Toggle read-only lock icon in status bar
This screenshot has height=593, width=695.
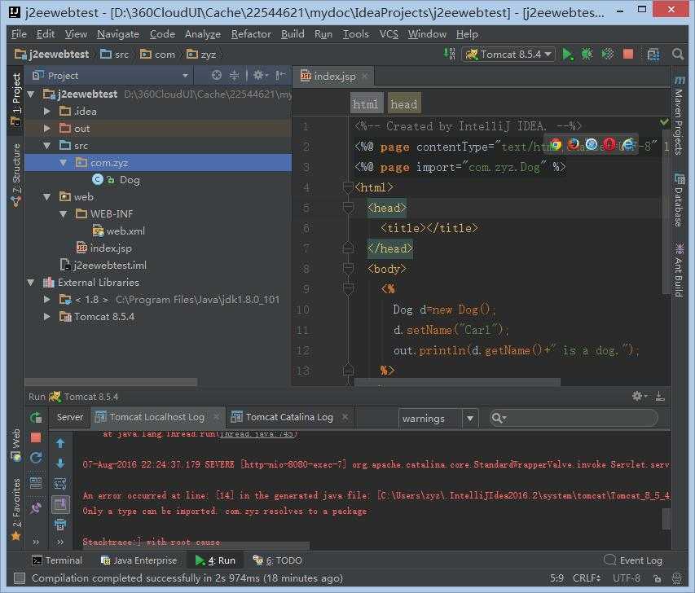click(658, 578)
